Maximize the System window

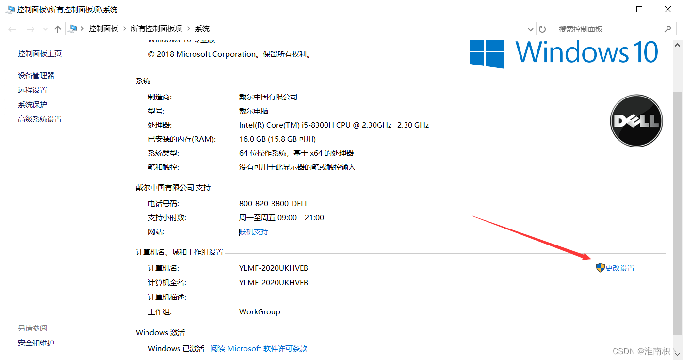pyautogui.click(x=639, y=9)
